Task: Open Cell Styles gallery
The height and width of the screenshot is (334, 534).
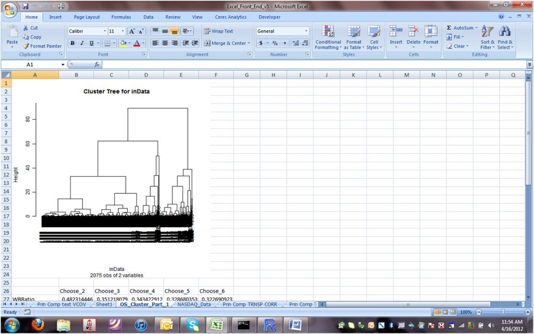Action: tap(374, 38)
